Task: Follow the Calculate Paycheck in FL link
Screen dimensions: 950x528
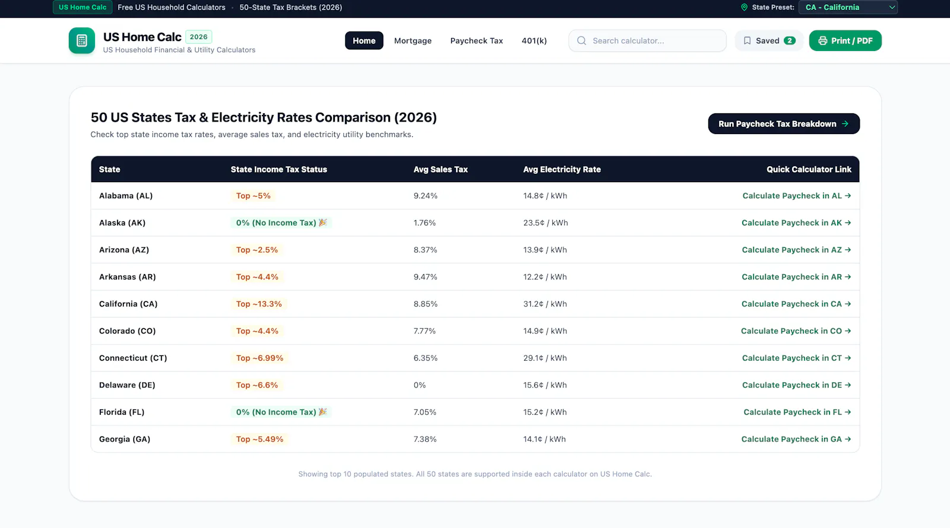Action: [x=797, y=412]
